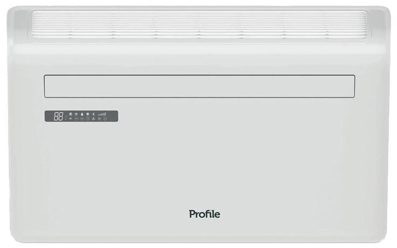Click the small indicator dots beside the display
The height and width of the screenshot is (248, 397).
(66, 118)
